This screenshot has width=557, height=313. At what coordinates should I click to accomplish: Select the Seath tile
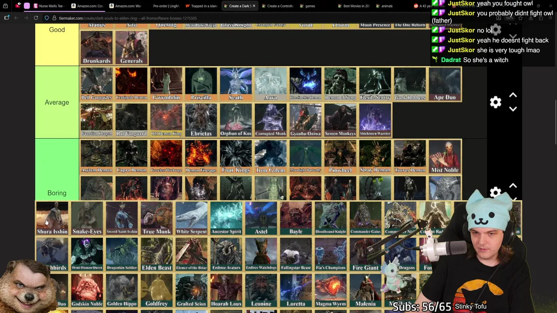pyautogui.click(x=236, y=84)
